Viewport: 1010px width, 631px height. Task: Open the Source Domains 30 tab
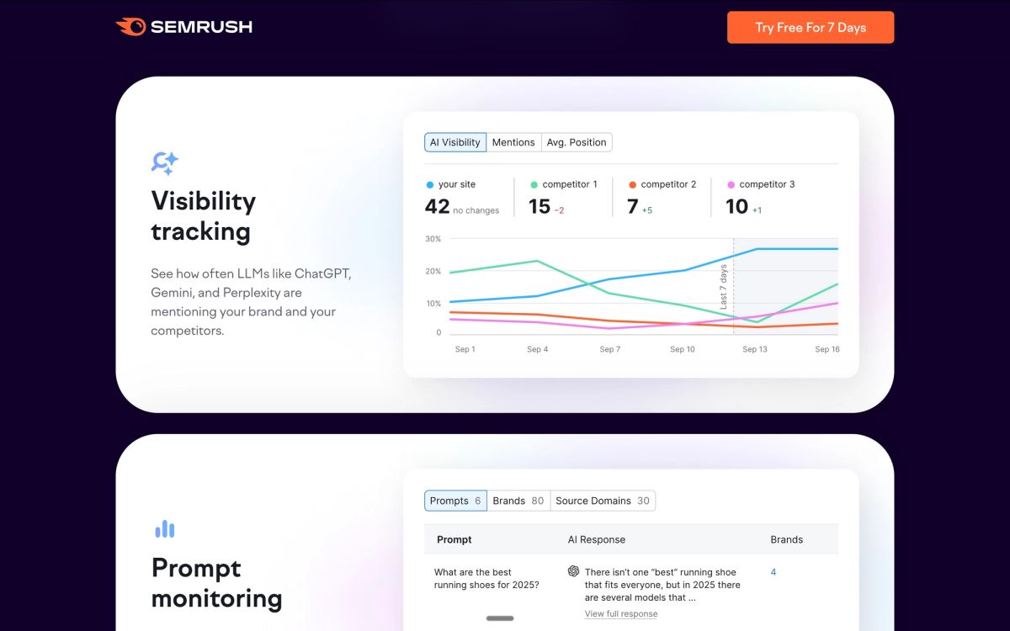(603, 501)
